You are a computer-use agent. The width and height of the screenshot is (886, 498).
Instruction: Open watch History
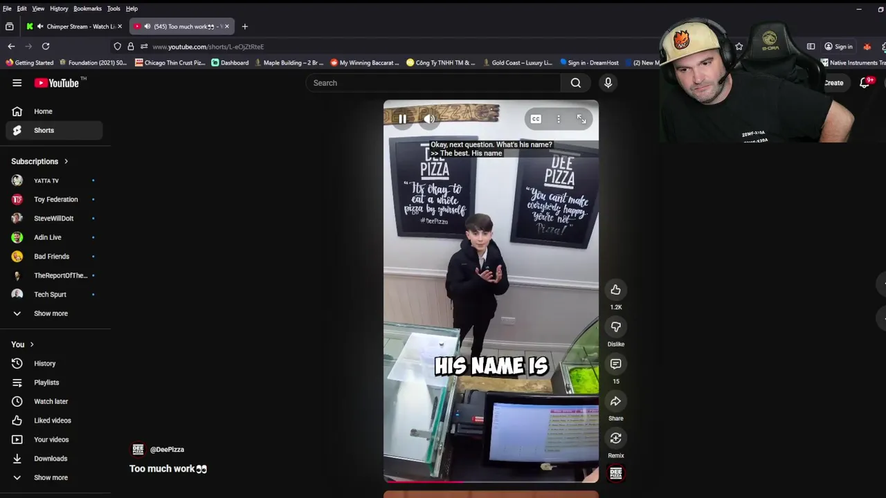[54, 363]
